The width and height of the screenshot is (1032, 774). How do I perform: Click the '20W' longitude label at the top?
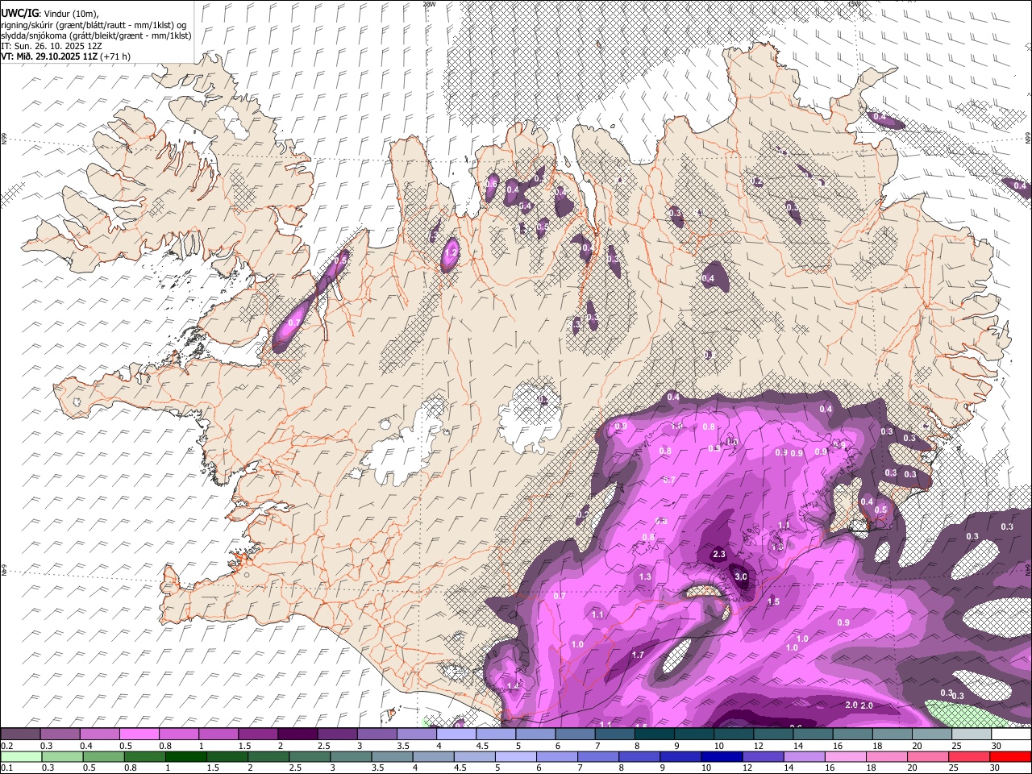[429, 4]
